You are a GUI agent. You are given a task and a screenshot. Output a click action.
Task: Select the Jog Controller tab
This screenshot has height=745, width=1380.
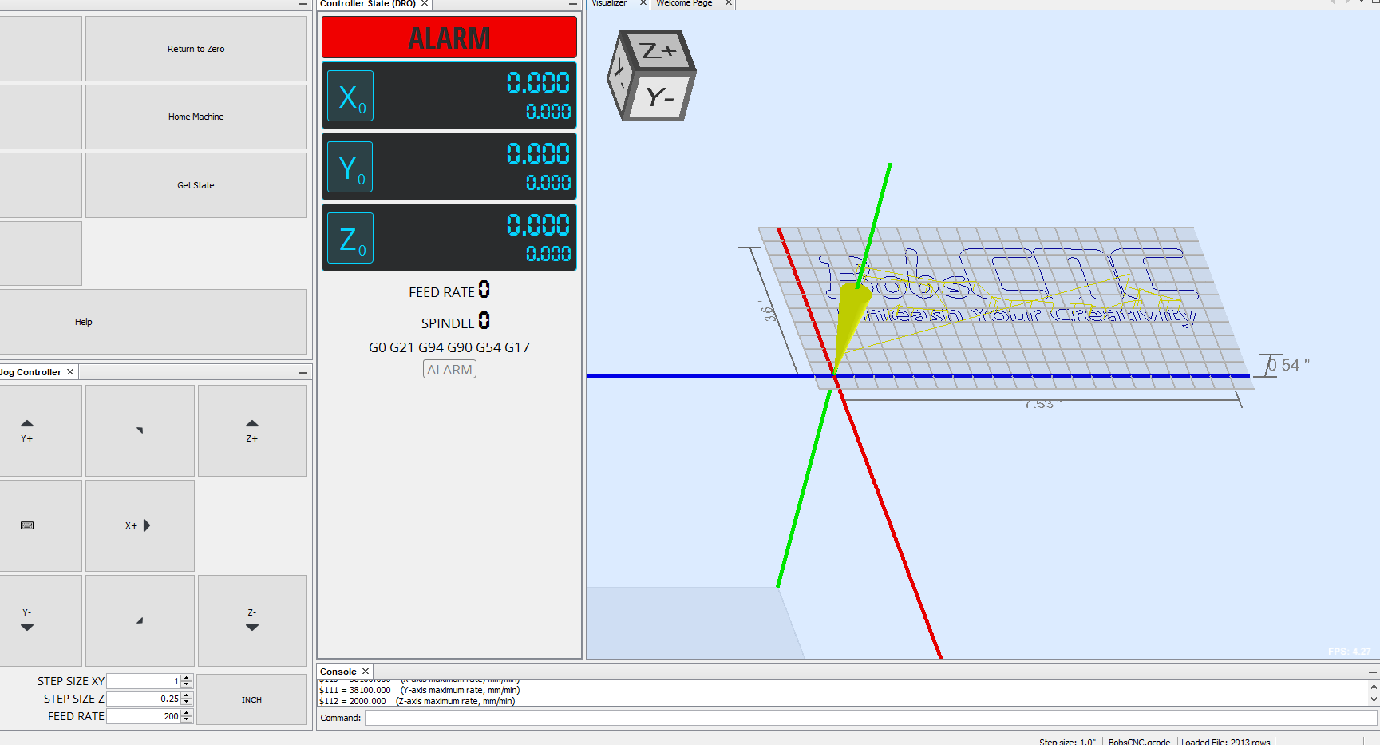coord(30,372)
